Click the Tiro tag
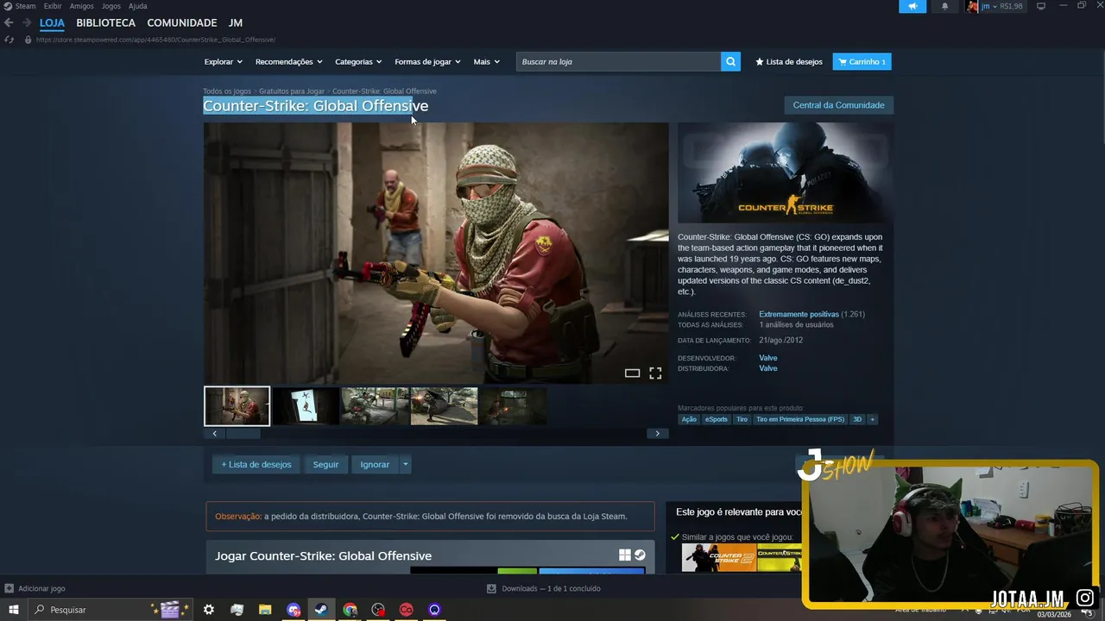This screenshot has width=1105, height=621. click(x=742, y=419)
